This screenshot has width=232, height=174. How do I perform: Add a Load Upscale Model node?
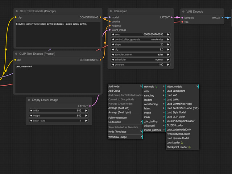tap(182, 138)
